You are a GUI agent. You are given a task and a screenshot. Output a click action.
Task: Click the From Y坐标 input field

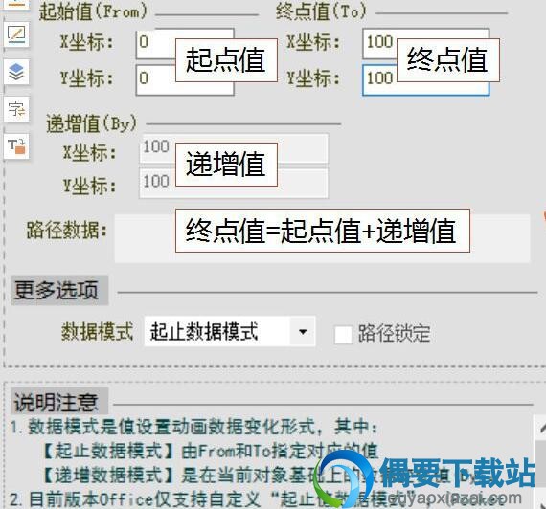185,79
